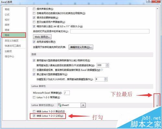This screenshot has height=129, width=162.
Task: Click the startup folder path input field
Action: click(110, 31)
